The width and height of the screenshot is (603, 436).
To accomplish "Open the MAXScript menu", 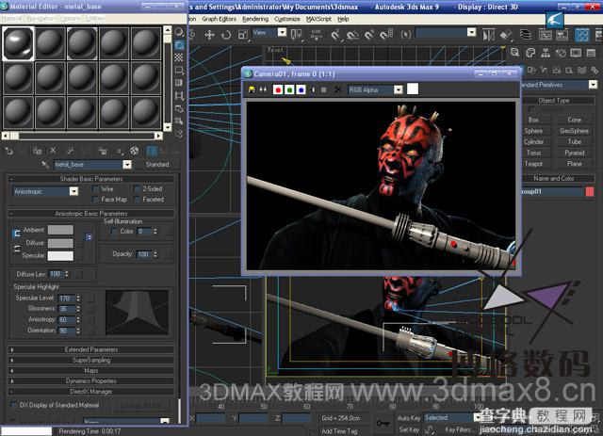I will (x=318, y=19).
